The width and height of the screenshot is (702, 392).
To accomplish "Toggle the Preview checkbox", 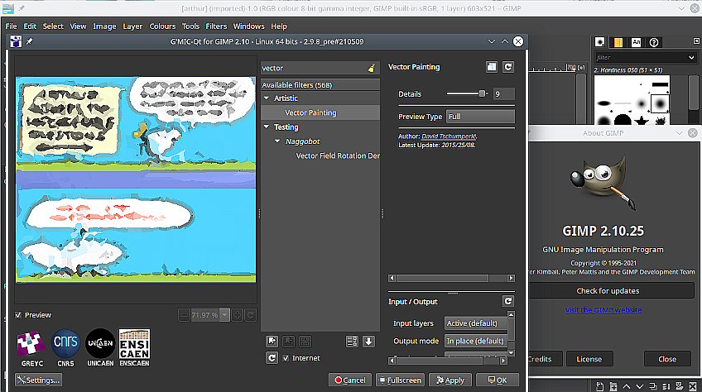I will [x=18, y=315].
